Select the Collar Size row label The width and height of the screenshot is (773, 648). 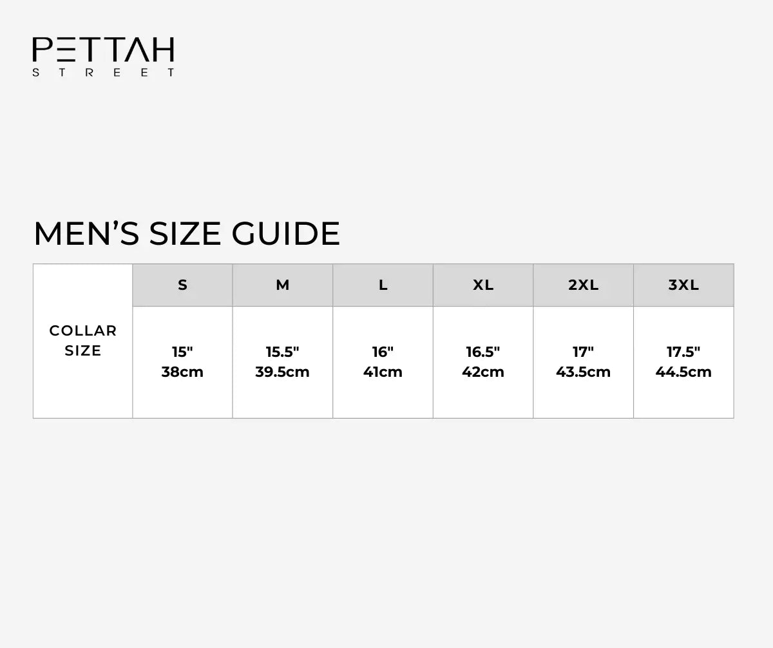(x=83, y=341)
